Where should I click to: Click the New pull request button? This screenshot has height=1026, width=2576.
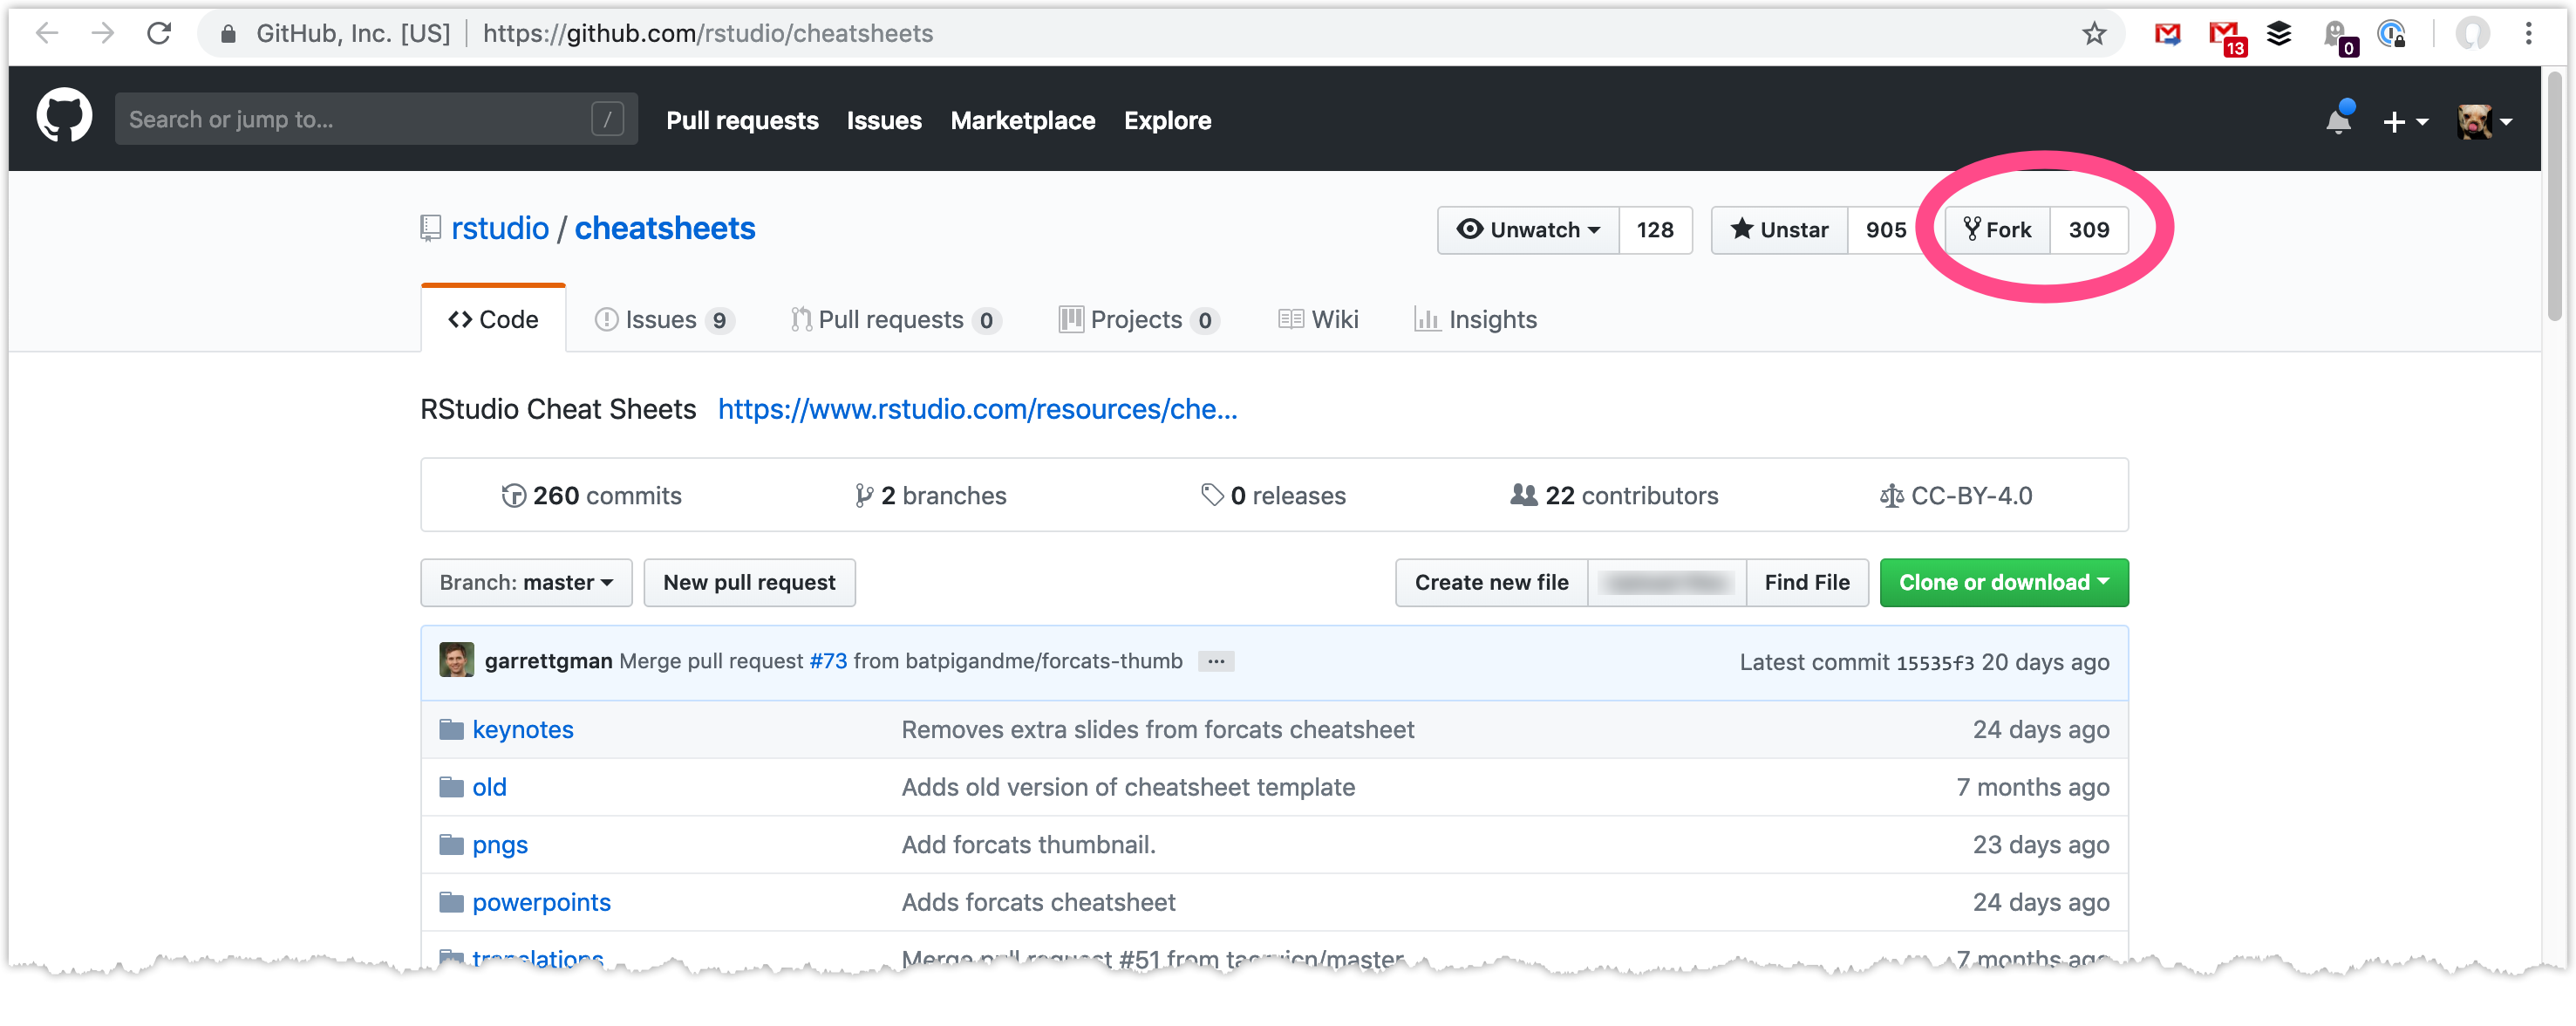click(749, 582)
